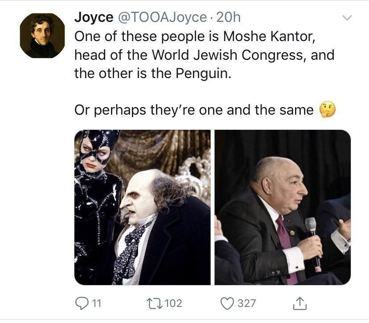Open Joyce's profile picture avatar
The width and height of the screenshot is (369, 323).
pos(42,36)
